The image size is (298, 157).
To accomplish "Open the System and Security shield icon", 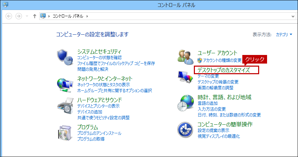I will (x=65, y=57).
